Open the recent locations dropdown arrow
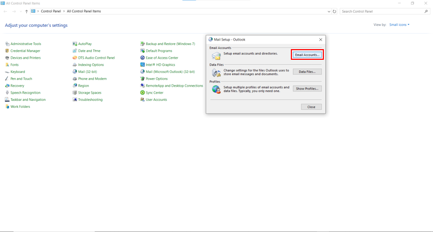Viewport: 433px width, 232px height. (x=21, y=12)
